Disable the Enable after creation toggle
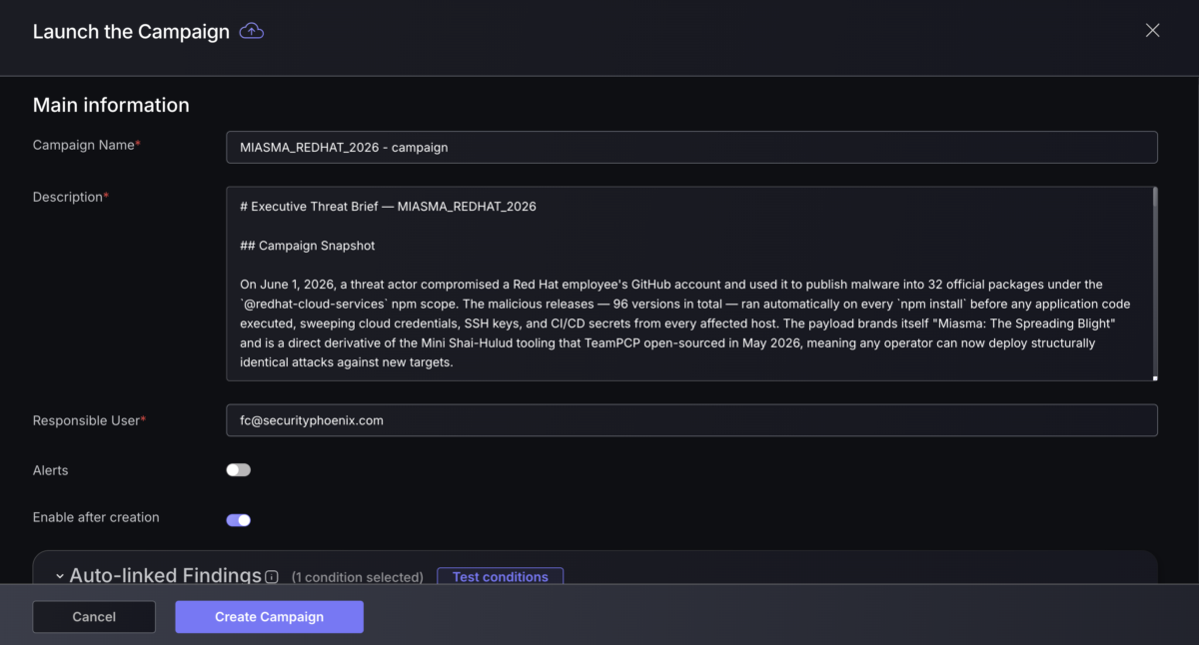The width and height of the screenshot is (1199, 645). pos(238,519)
